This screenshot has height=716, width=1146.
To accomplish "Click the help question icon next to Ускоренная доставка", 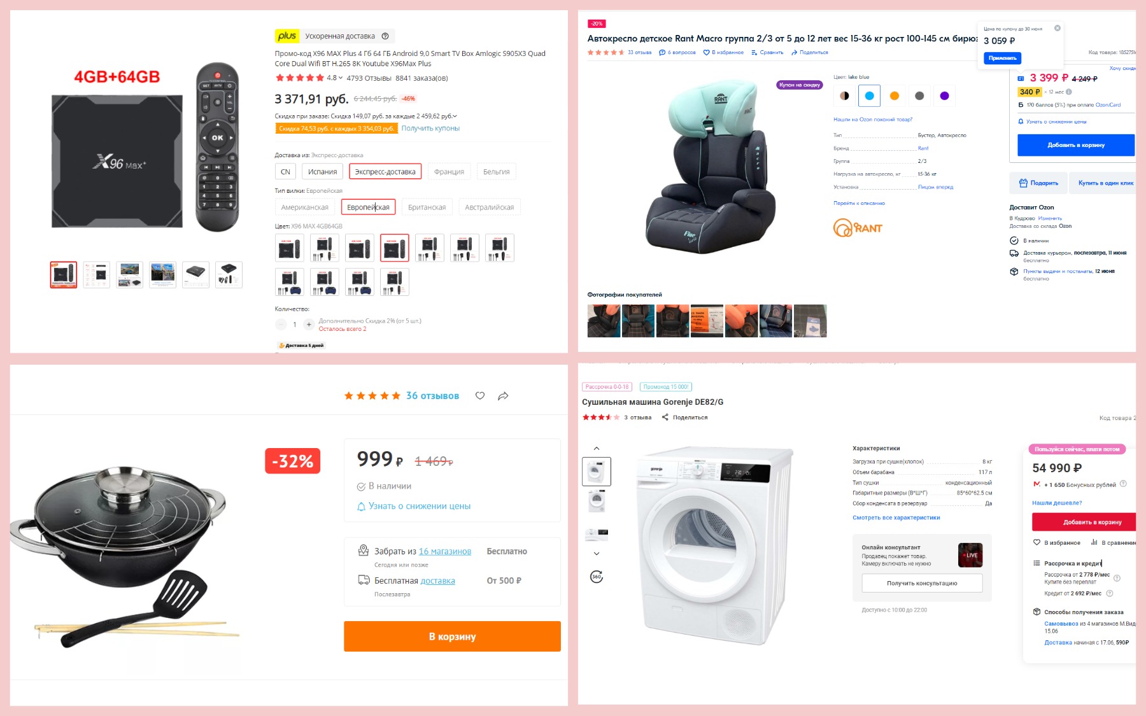I will point(385,36).
